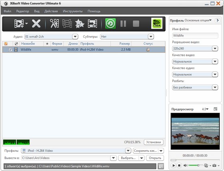Viewport: 224px width, 171px height.
Task: Uncheck the Wildlife file checkbox
Action: click(x=10, y=50)
